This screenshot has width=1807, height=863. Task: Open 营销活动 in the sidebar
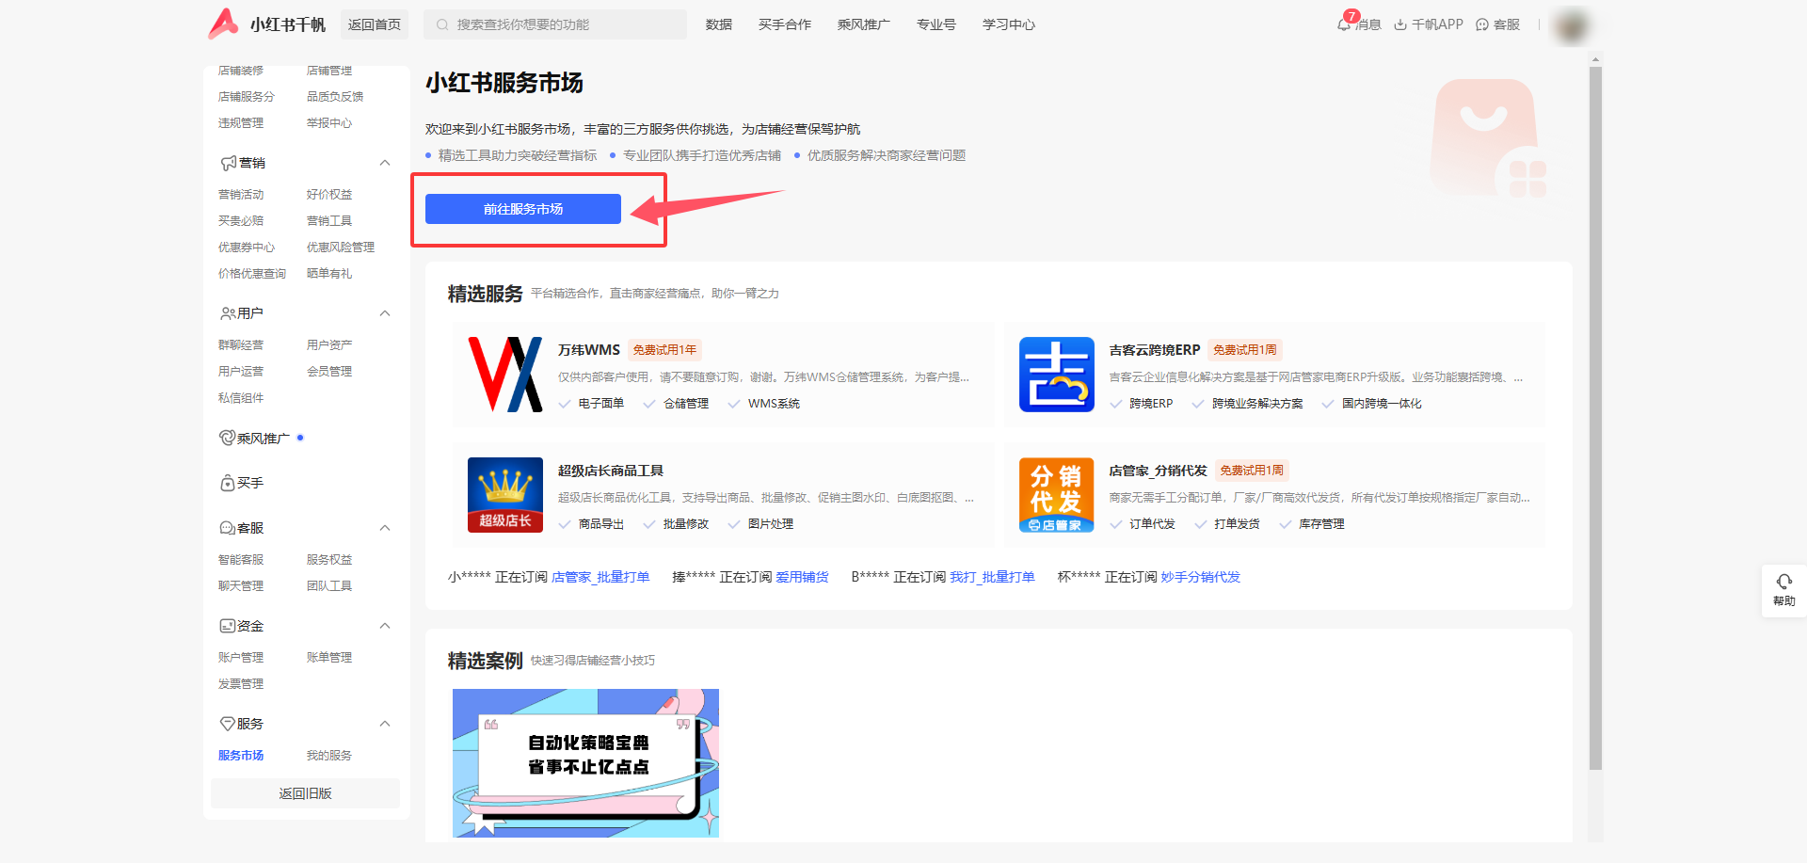(241, 195)
